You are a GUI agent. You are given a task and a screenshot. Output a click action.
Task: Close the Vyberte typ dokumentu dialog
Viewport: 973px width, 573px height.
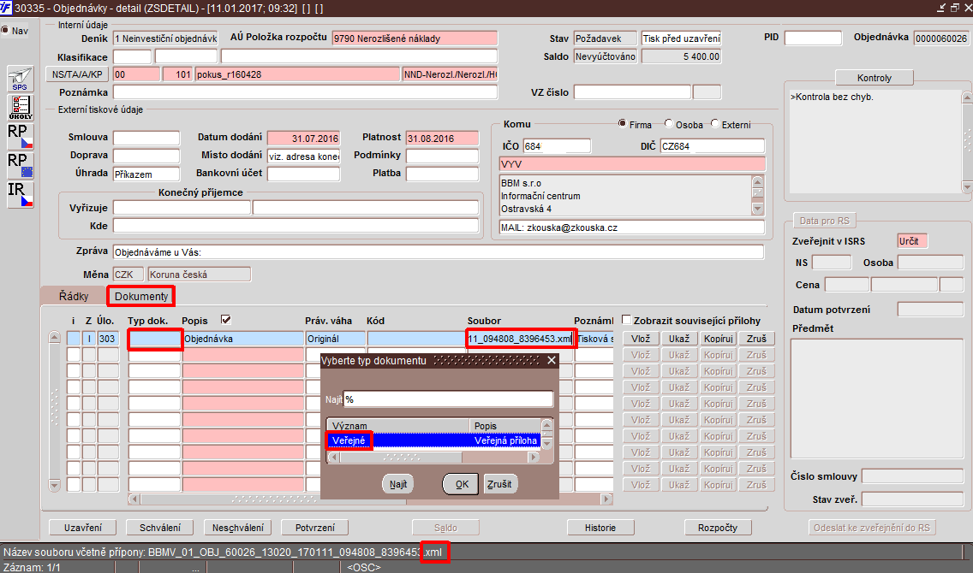point(551,361)
